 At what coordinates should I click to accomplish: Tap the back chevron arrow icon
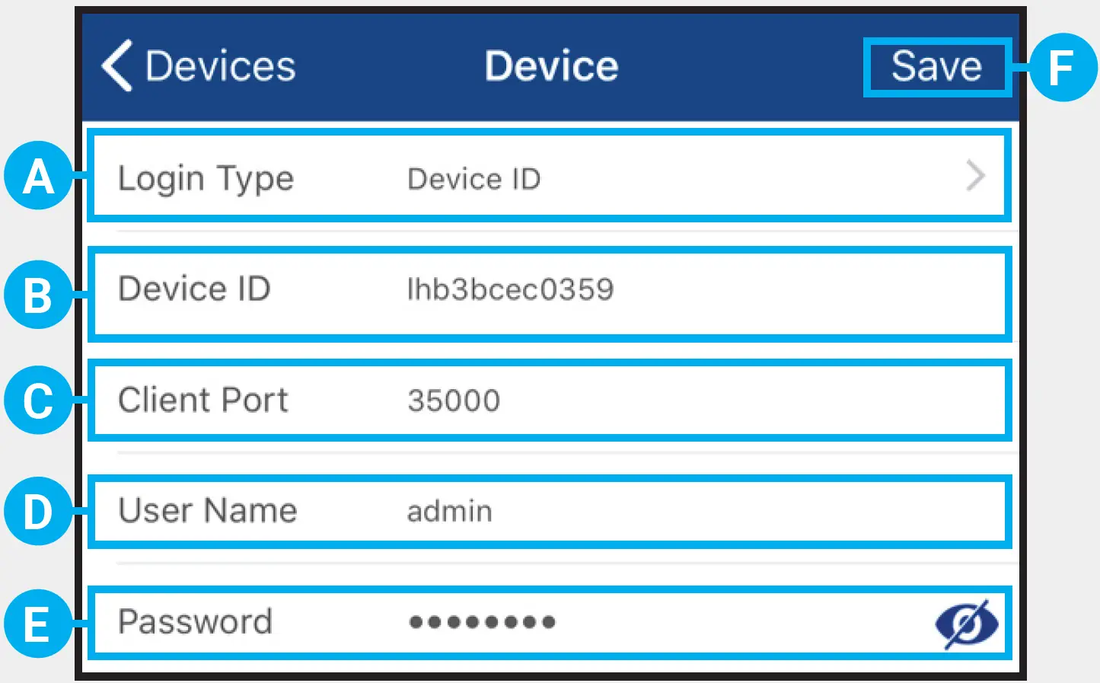click(116, 65)
